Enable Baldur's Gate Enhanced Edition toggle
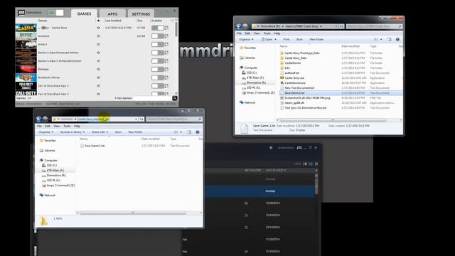 [x=158, y=53]
